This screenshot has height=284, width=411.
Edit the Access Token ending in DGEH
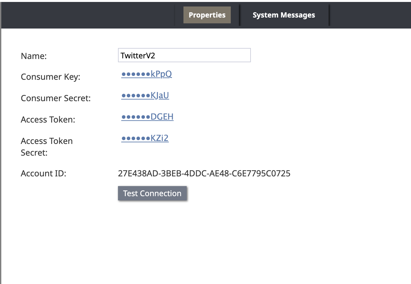147,117
